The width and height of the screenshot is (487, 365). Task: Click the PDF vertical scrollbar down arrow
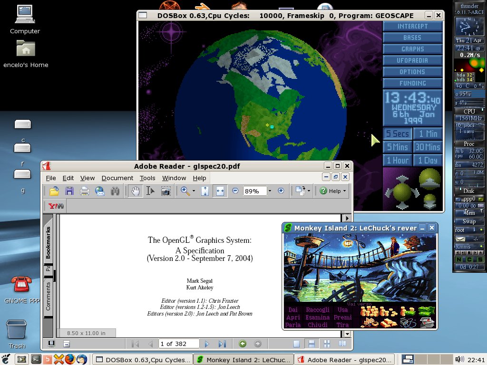[347, 334]
